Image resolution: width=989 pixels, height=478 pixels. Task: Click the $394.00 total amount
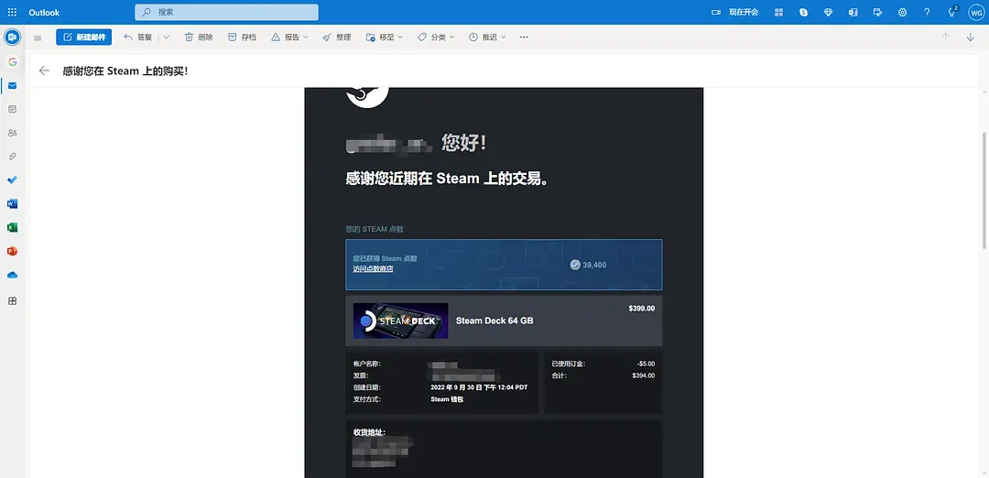644,375
